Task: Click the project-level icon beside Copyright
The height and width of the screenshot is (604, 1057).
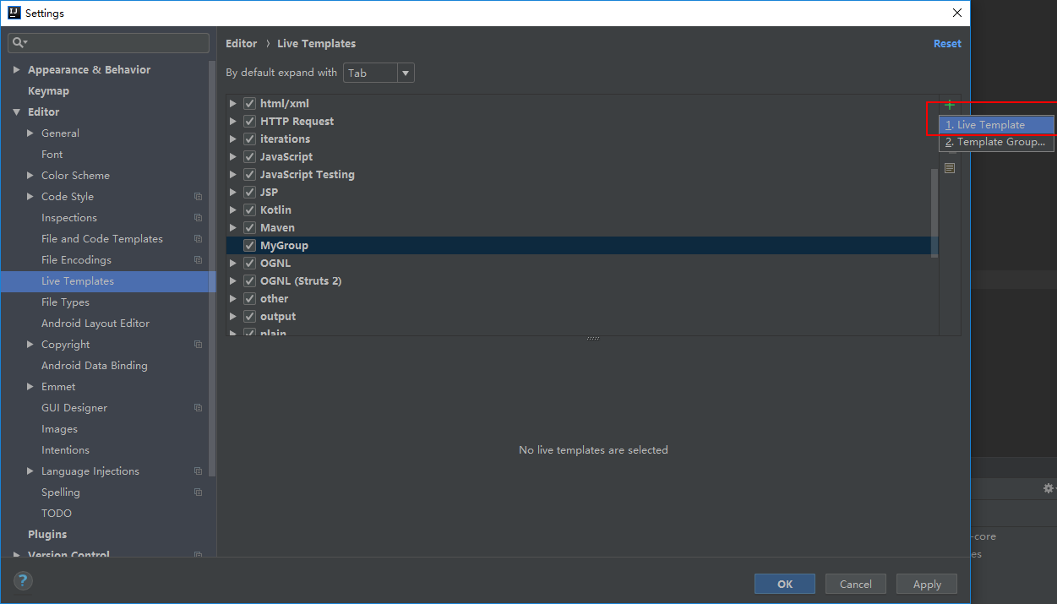Action: point(198,345)
